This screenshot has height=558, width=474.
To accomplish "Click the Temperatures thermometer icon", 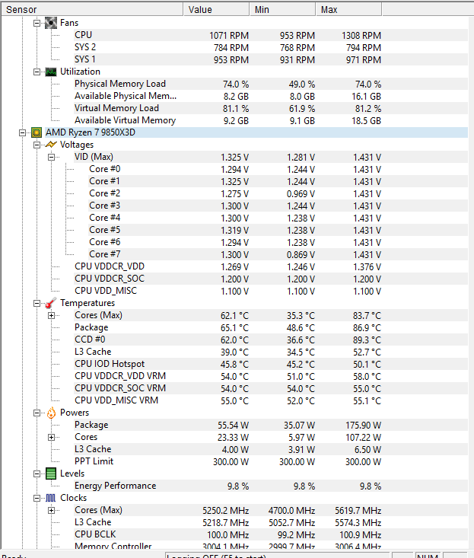I will click(x=51, y=303).
